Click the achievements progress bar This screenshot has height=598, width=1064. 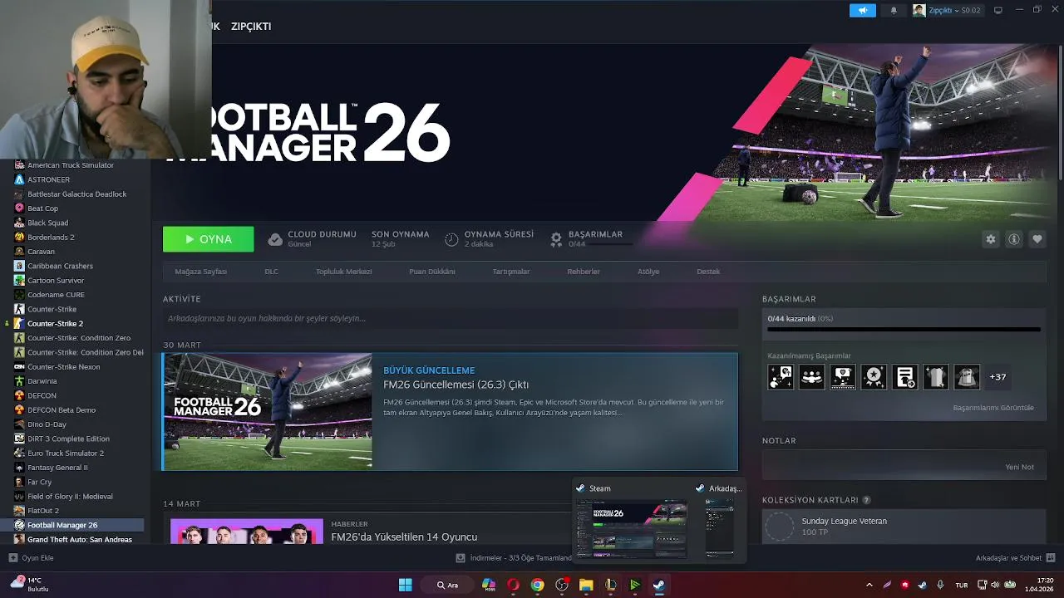(904, 330)
